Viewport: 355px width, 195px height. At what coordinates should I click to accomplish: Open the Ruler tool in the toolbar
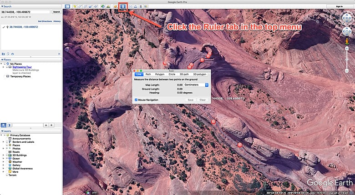point(123,6)
